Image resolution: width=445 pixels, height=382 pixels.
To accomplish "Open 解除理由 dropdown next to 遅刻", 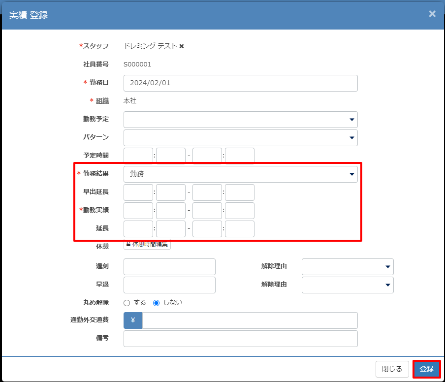I will coord(348,266).
